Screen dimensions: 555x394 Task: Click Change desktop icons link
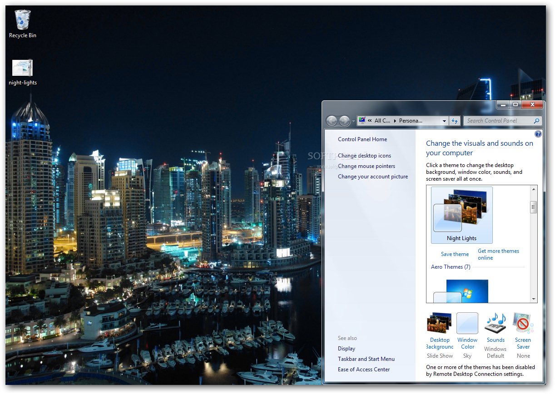pyautogui.click(x=364, y=156)
